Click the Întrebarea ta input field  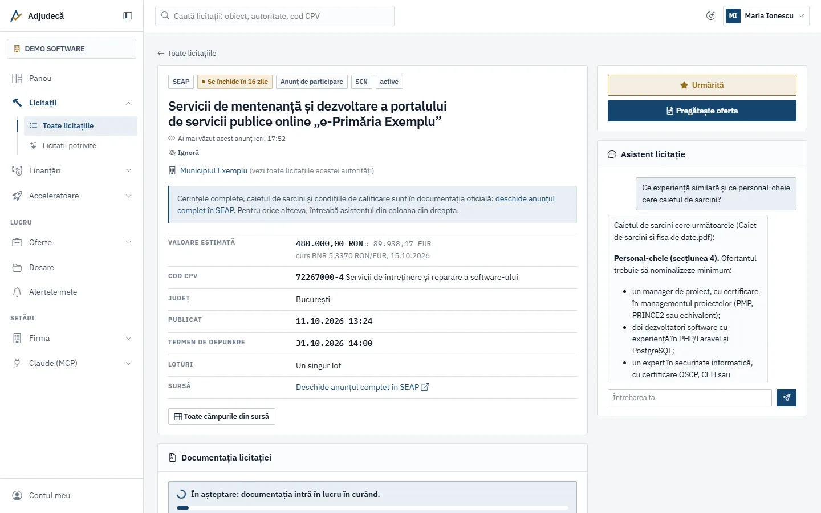[x=690, y=398]
